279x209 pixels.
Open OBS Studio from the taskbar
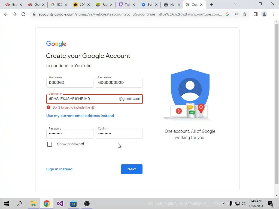87,204
